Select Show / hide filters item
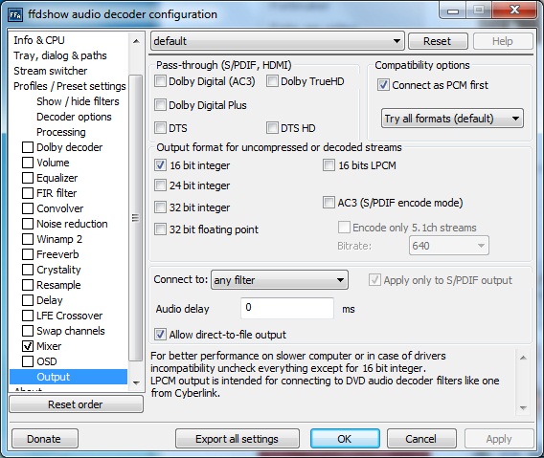Screen dimensions: 544x458 [78, 101]
